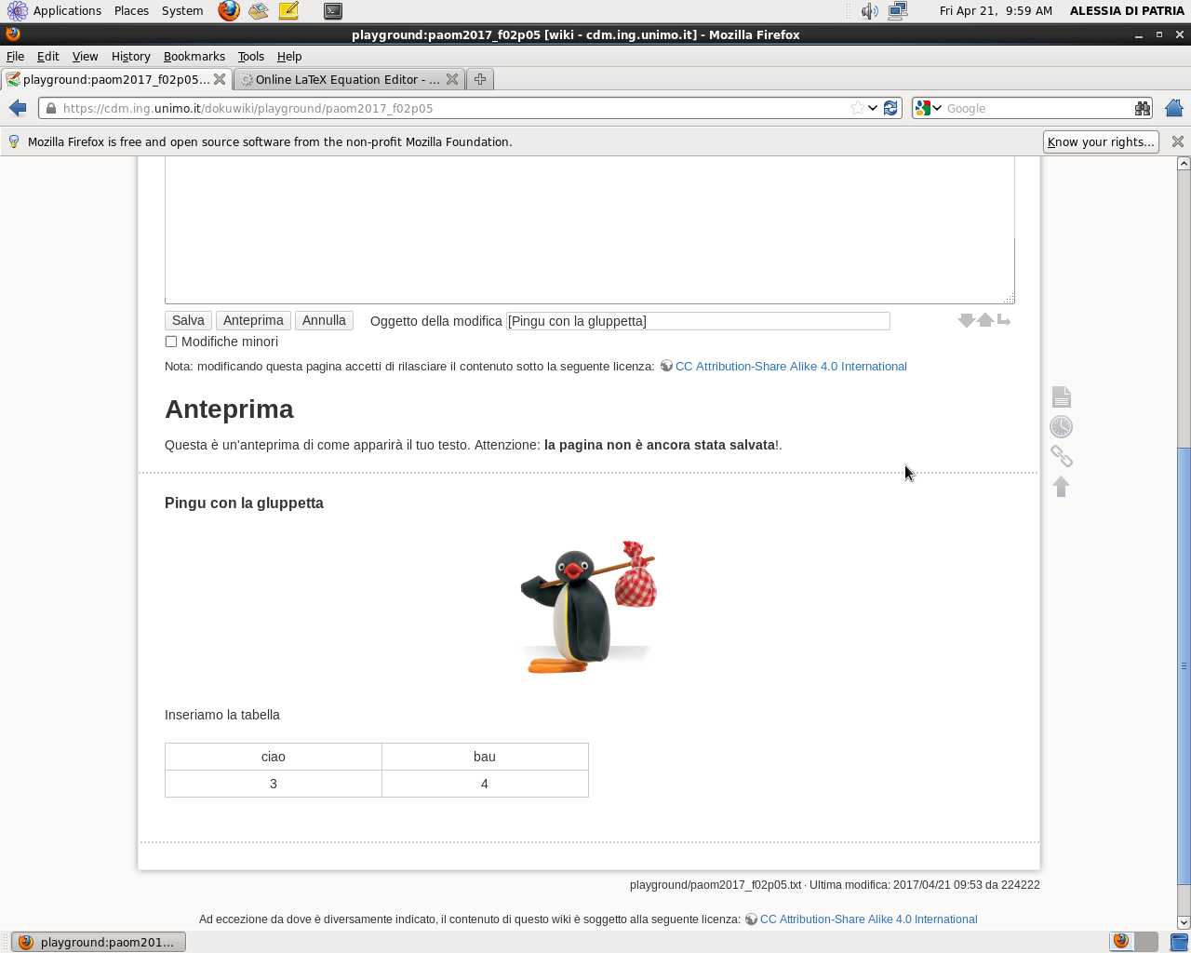
Task: Open old revisions clock icon
Action: point(1062,426)
